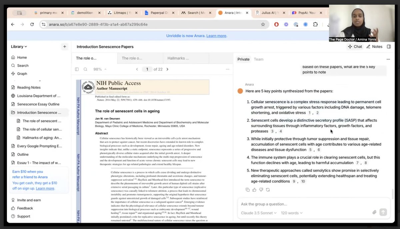Viewport: 400px width, 229px height.
Task: Open the 120 words length dropdown
Action: pyautogui.click(x=292, y=213)
